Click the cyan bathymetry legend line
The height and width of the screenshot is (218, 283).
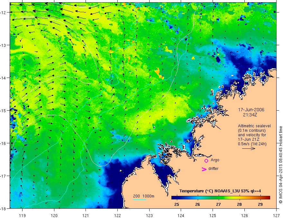click(140, 199)
